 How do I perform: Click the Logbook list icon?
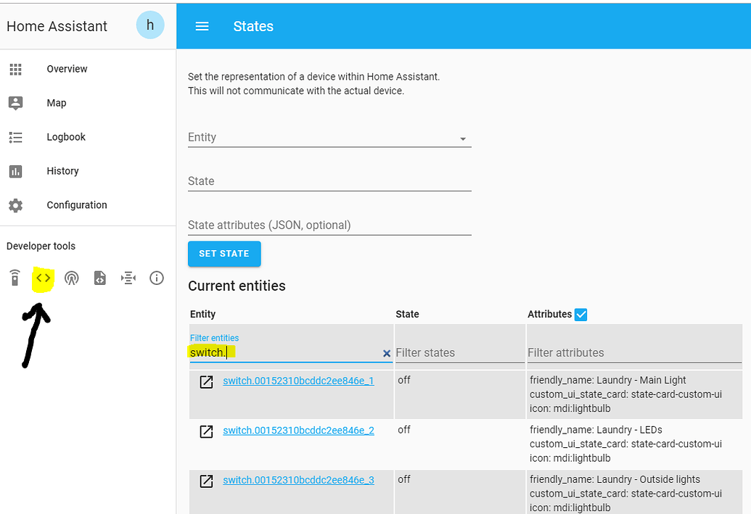pyautogui.click(x=15, y=137)
